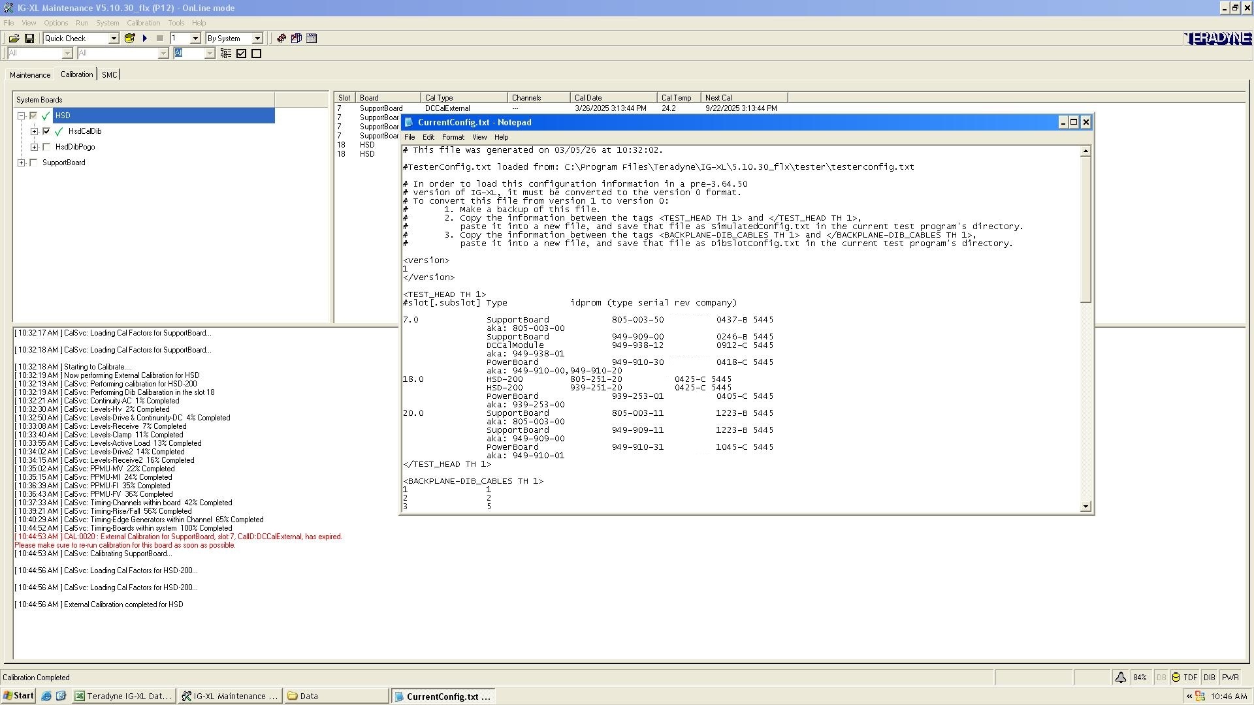The height and width of the screenshot is (705, 1254).
Task: Click the red CAL:0020 expired error line
Action: coord(178,537)
